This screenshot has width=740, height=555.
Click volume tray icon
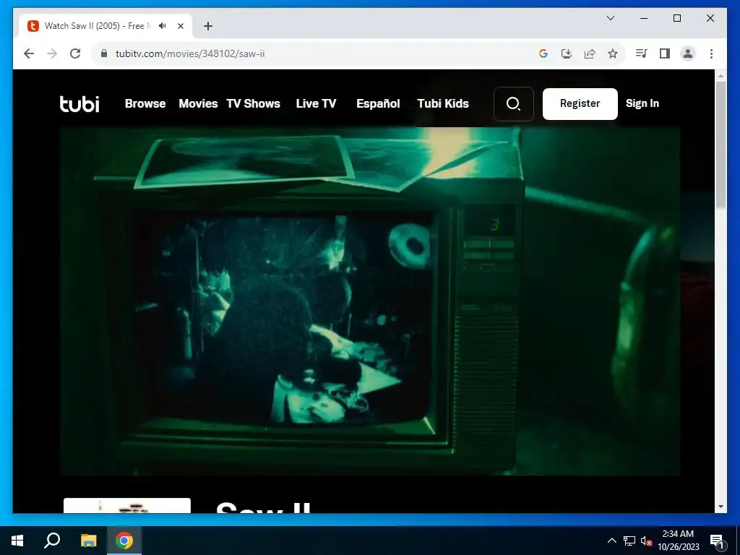coord(646,541)
